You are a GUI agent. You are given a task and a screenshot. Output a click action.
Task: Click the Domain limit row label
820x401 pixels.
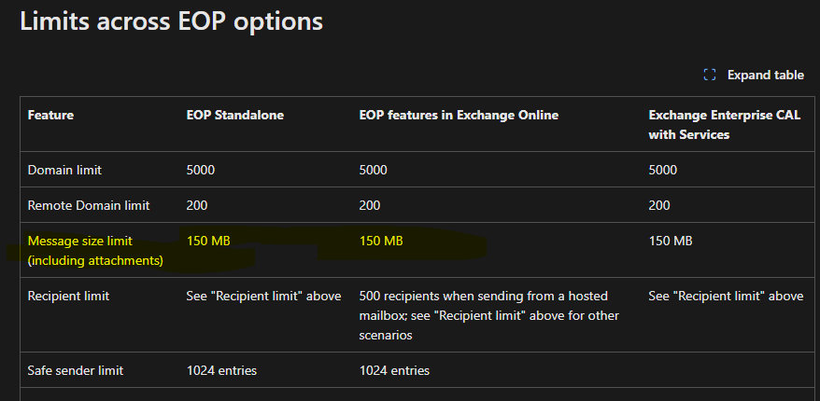(64, 170)
